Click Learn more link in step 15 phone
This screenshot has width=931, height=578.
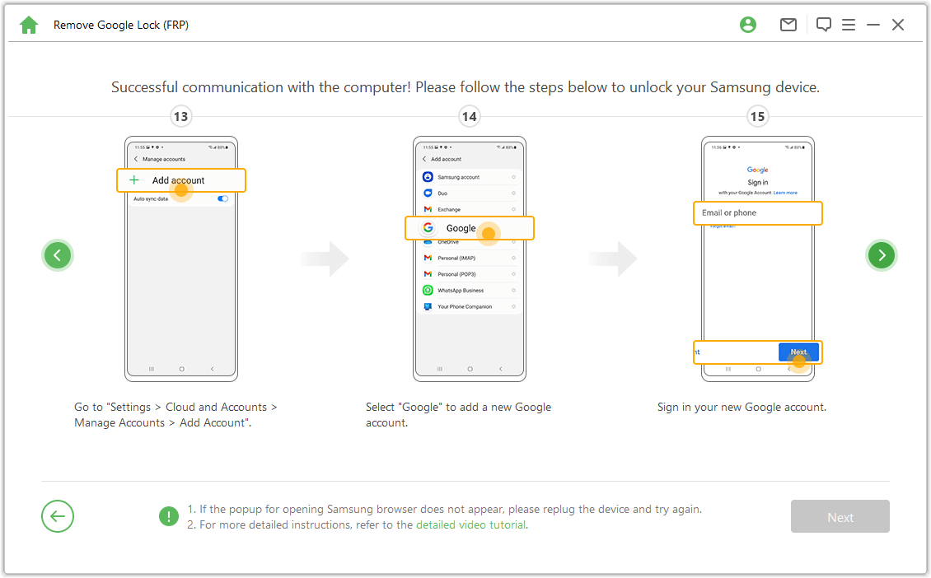pyautogui.click(x=785, y=193)
